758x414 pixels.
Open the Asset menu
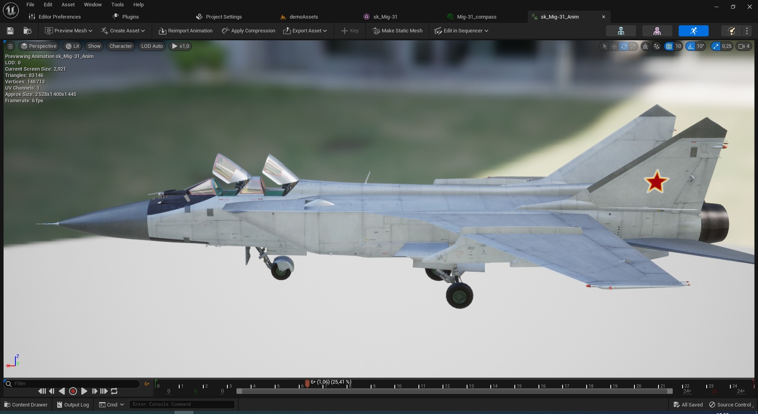pyautogui.click(x=68, y=5)
